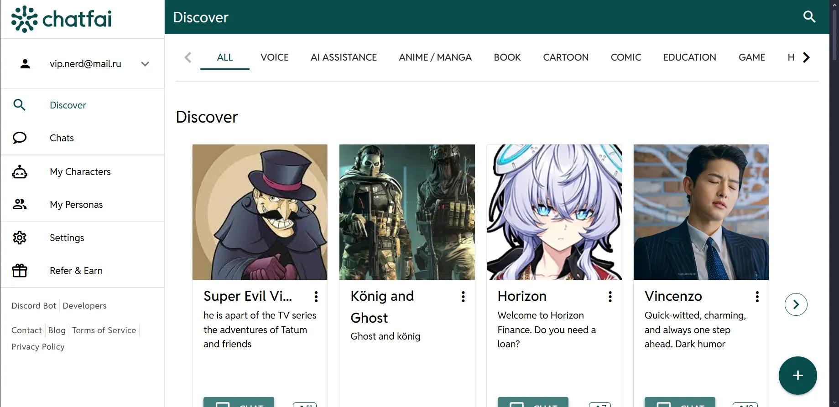
Task: Switch to the COMIC tab
Action: click(626, 57)
